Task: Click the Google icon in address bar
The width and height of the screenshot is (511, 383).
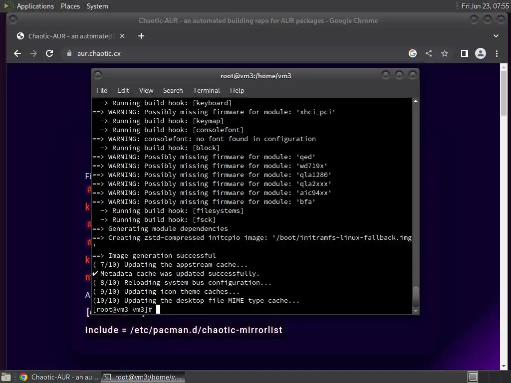Action: point(413,53)
